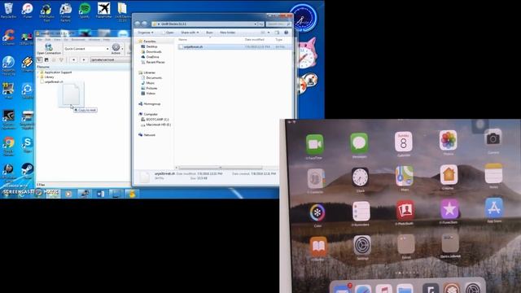Click the Explorer search box
The image size is (521, 293).
(x=278, y=24)
